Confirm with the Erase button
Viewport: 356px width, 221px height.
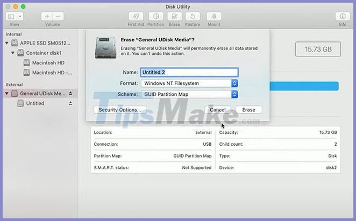(248, 110)
